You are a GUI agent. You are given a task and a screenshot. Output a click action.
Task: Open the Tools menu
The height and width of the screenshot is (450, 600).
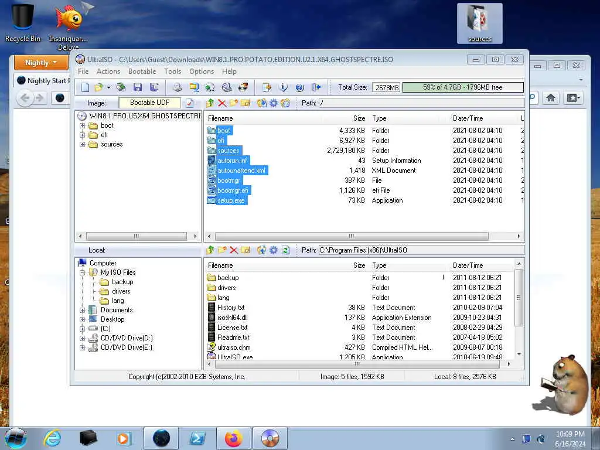(x=173, y=71)
